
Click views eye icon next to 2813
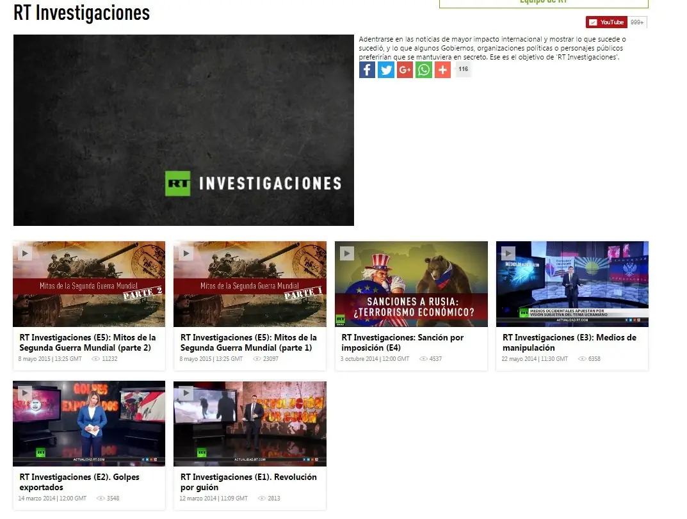pyautogui.click(x=262, y=499)
